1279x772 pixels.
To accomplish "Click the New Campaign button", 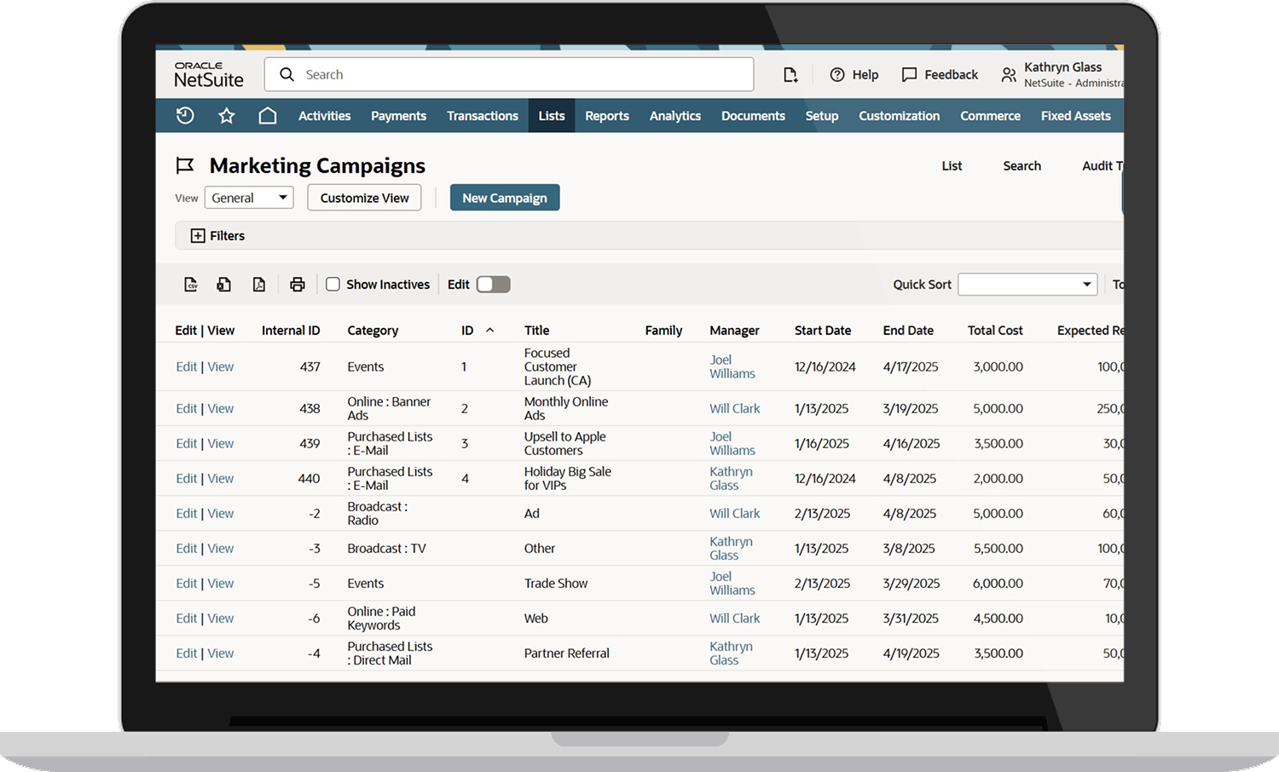I will tap(504, 198).
